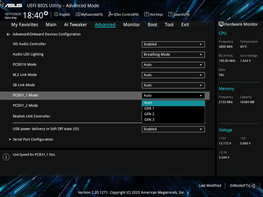This screenshot has height=197, width=263.
Task: Open the Boot tab
Action: 152,25
